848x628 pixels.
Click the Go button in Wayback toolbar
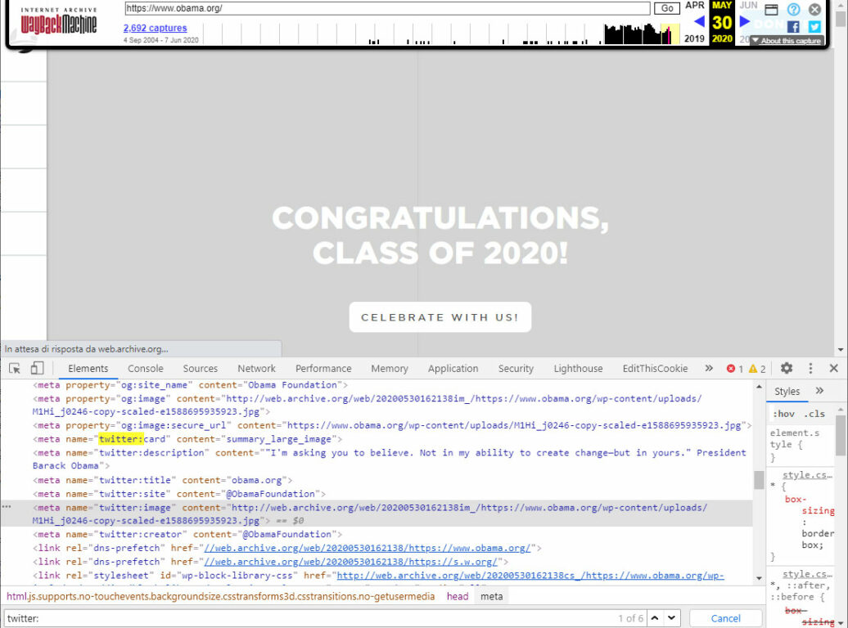click(667, 8)
